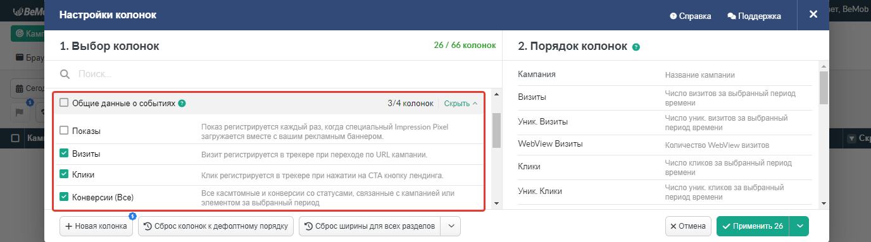Click the 3/4 колонок counter
The width and height of the screenshot is (871, 242).
click(x=410, y=103)
